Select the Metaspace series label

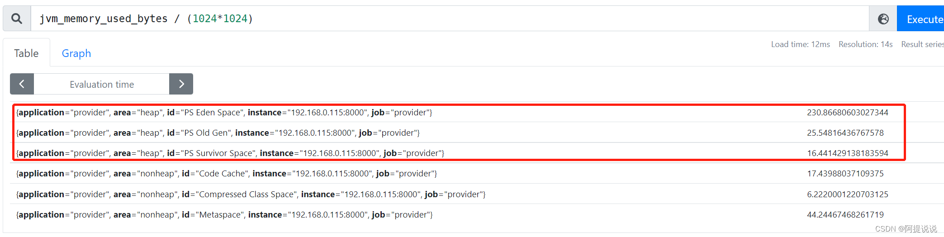click(224, 215)
